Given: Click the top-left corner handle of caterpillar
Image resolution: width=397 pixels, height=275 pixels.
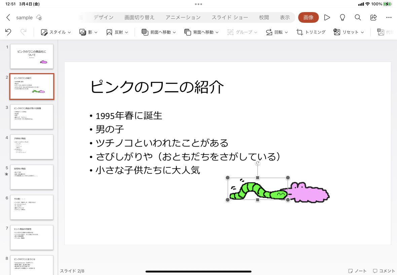Looking at the screenshot, I should pos(228,178).
